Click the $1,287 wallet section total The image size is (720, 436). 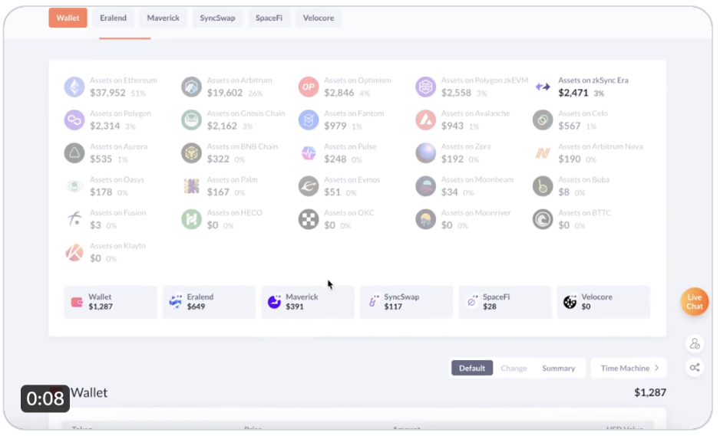click(x=649, y=392)
